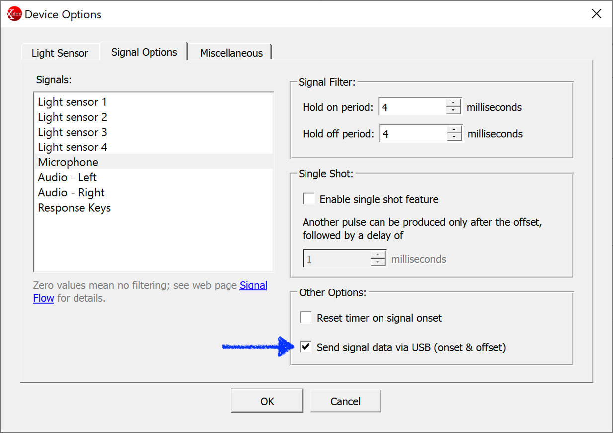Uncheck Send signal data via USB
This screenshot has width=613, height=433.
coord(306,347)
